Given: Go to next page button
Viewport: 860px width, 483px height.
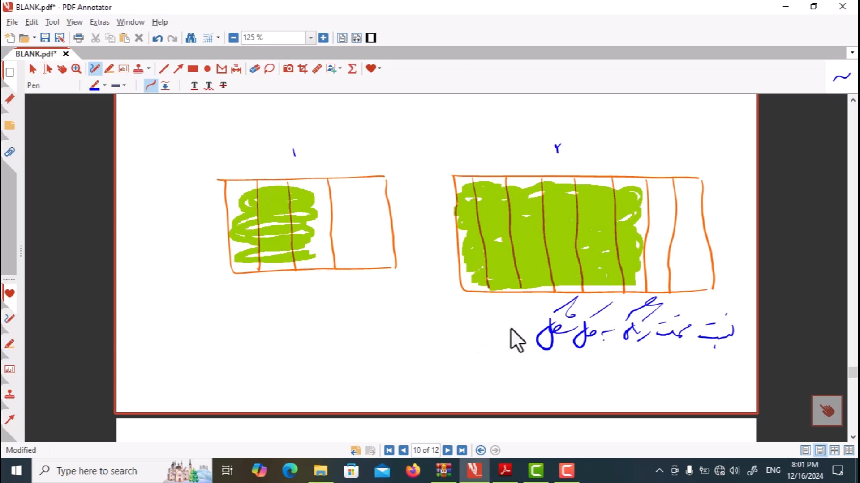Looking at the screenshot, I should tap(447, 450).
